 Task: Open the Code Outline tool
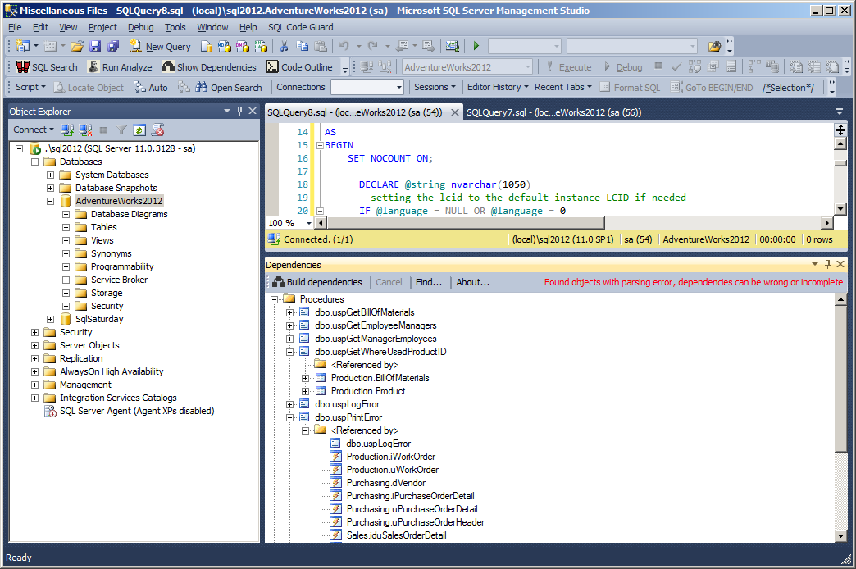click(300, 67)
